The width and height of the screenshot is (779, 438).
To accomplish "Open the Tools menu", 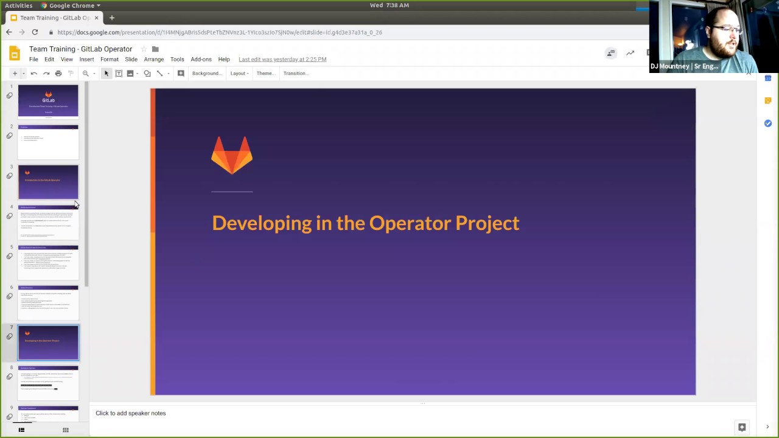I will click(177, 59).
